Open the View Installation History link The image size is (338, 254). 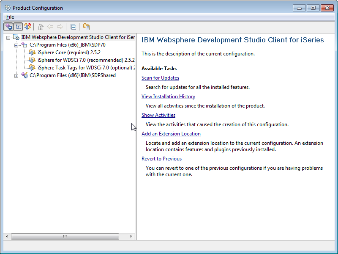click(168, 97)
